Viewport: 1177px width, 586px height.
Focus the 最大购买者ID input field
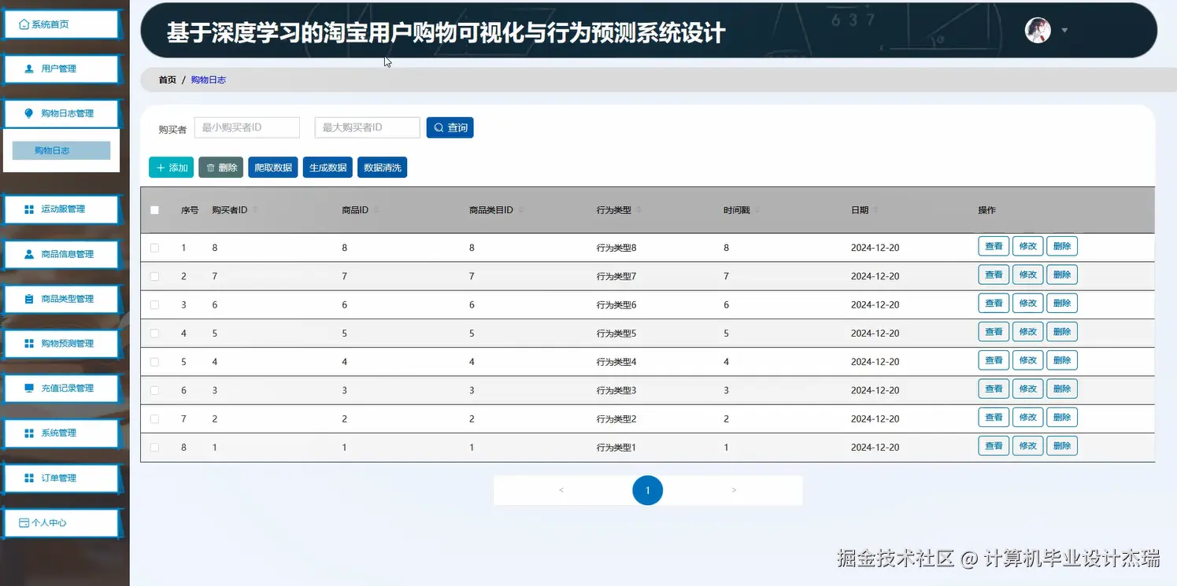(367, 127)
